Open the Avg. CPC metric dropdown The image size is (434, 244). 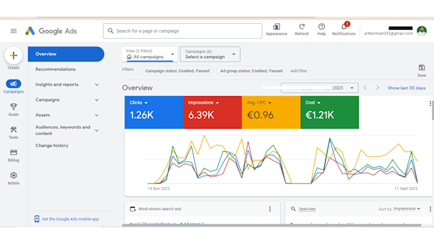coord(269,103)
